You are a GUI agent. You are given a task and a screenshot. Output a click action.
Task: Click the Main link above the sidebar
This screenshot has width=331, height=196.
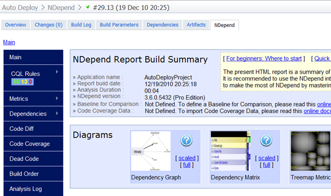(x=9, y=42)
